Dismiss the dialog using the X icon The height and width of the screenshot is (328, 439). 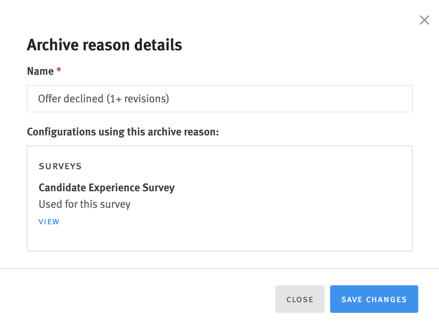(424, 20)
